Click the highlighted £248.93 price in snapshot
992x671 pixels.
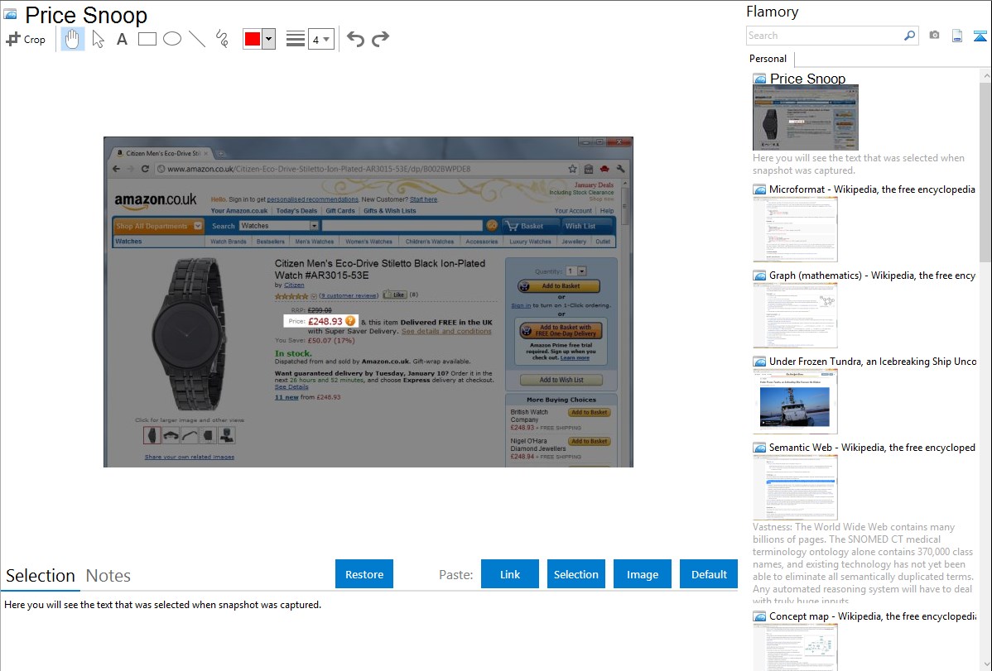(x=325, y=321)
